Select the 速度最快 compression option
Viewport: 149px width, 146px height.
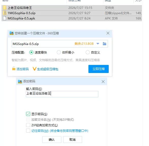pos(31,52)
